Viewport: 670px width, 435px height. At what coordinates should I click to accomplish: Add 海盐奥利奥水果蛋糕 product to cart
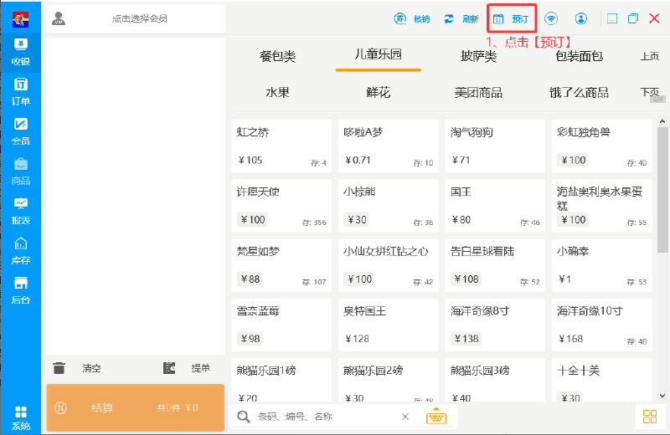pos(602,206)
